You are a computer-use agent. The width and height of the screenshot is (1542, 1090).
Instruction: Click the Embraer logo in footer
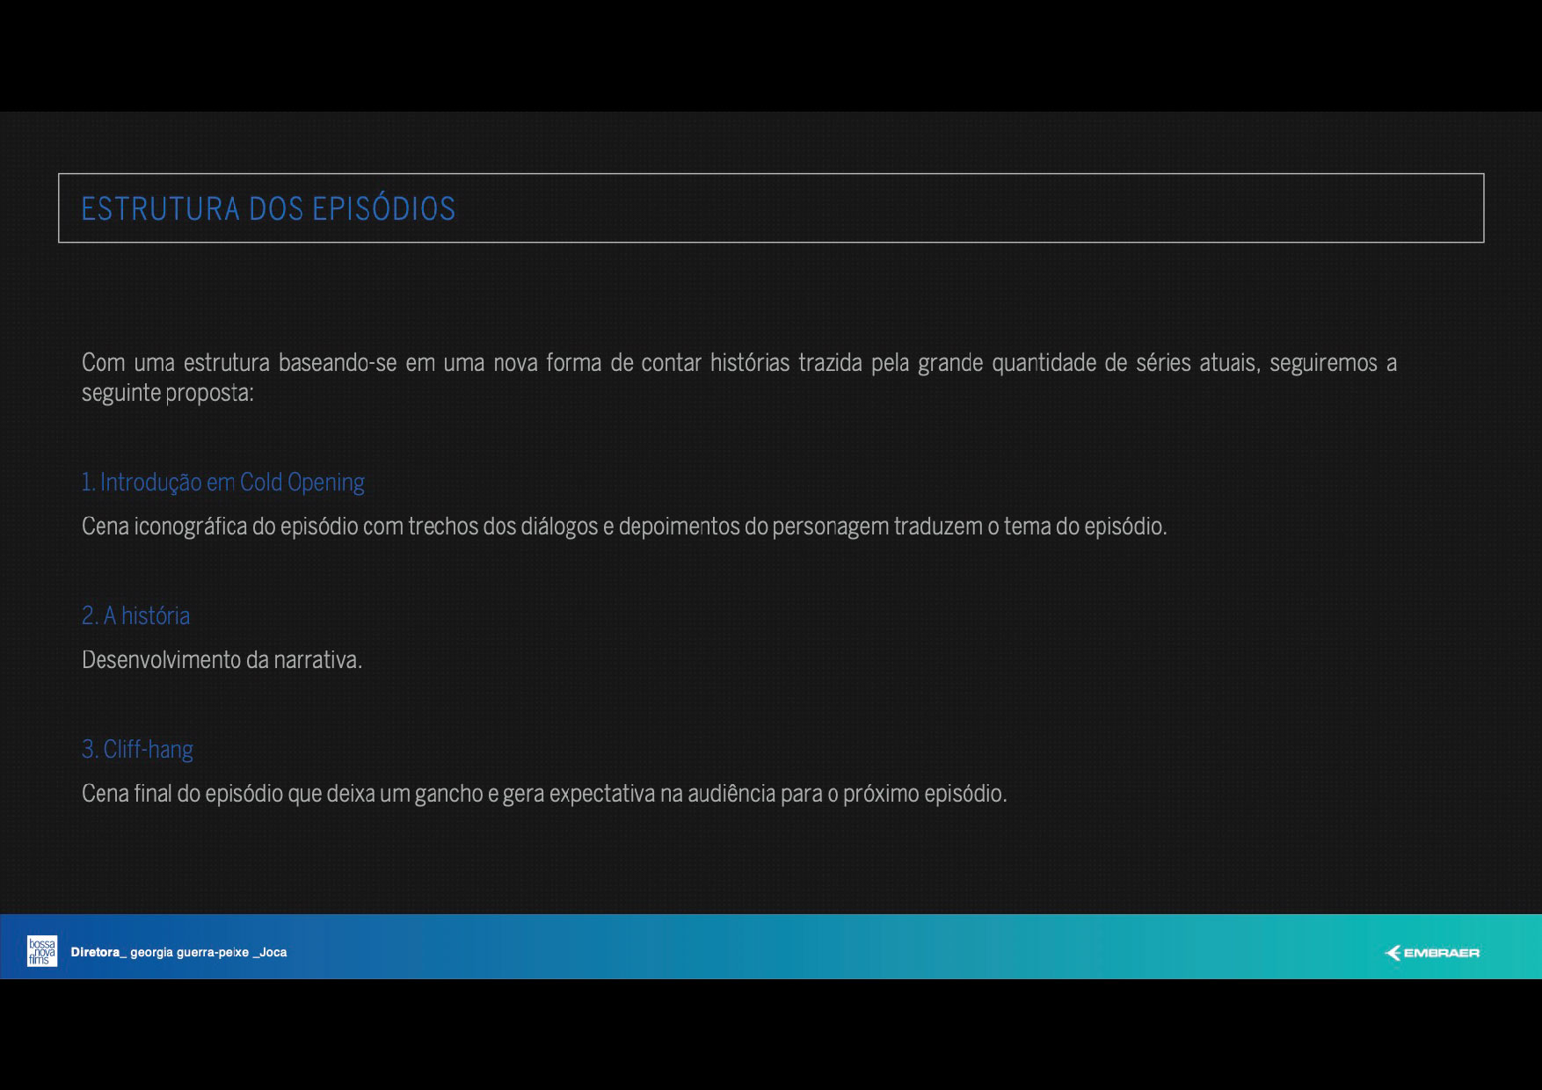(x=1432, y=953)
